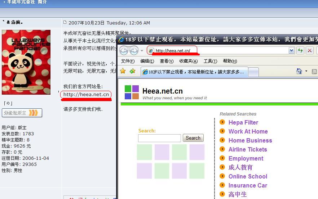Go to the Home page icon
The width and height of the screenshot is (318, 199).
[299, 71]
